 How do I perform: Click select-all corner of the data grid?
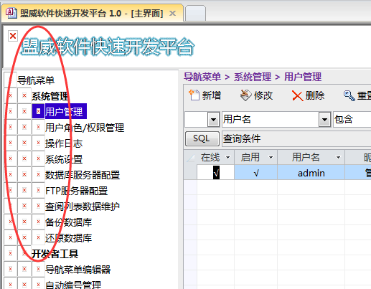coord(190,158)
